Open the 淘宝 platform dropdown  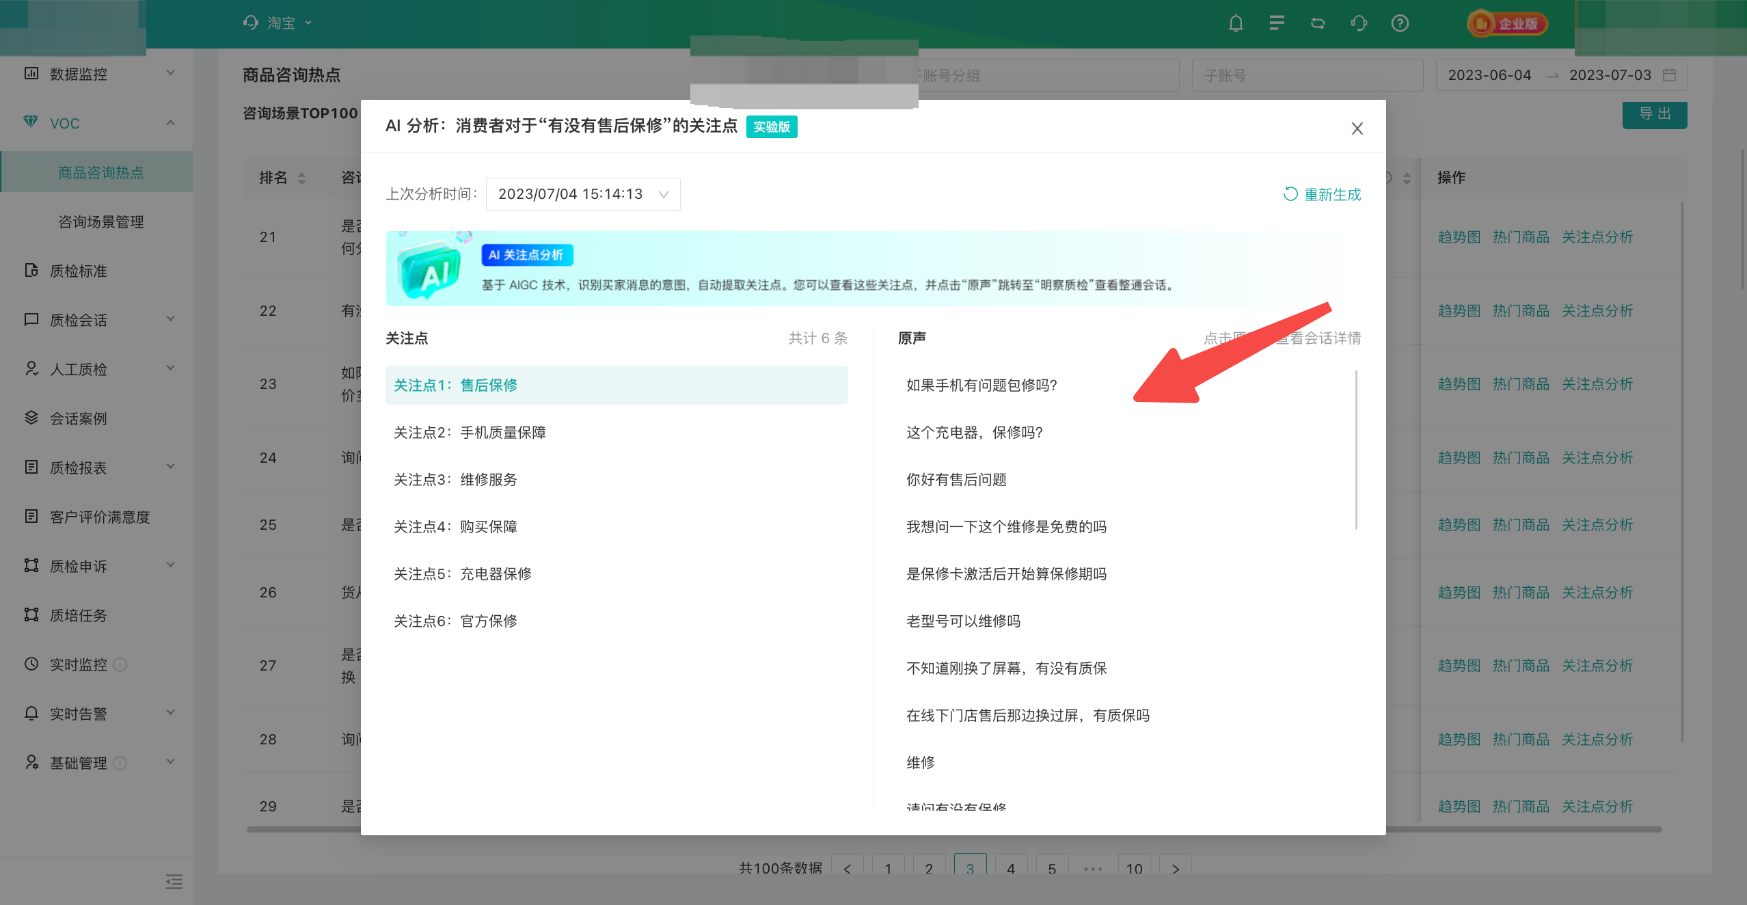[x=277, y=23]
